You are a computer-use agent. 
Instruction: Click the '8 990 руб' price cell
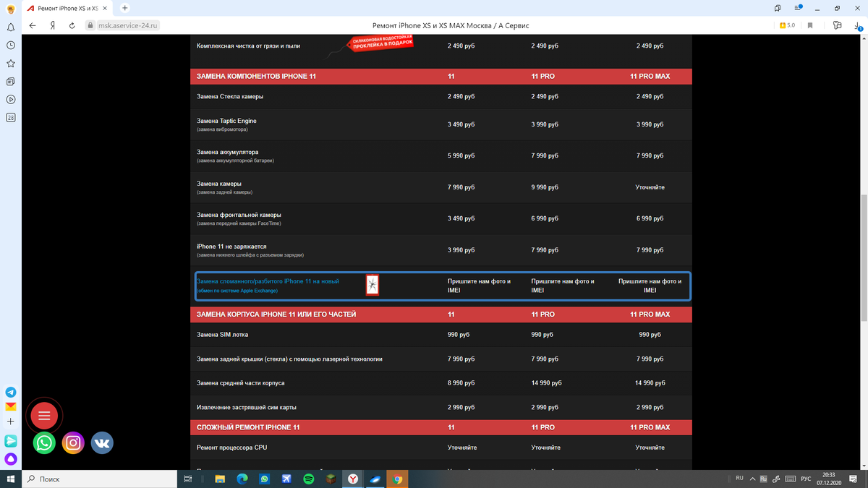461,383
